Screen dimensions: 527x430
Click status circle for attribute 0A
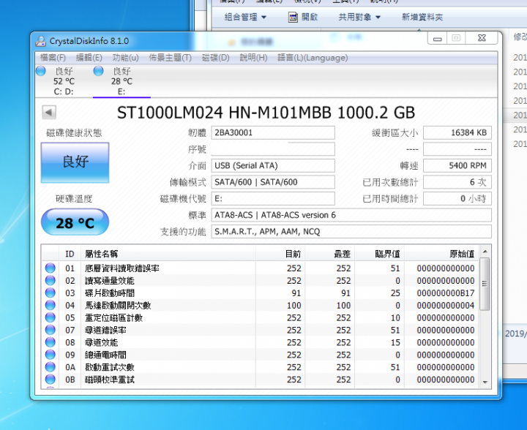[x=50, y=367]
